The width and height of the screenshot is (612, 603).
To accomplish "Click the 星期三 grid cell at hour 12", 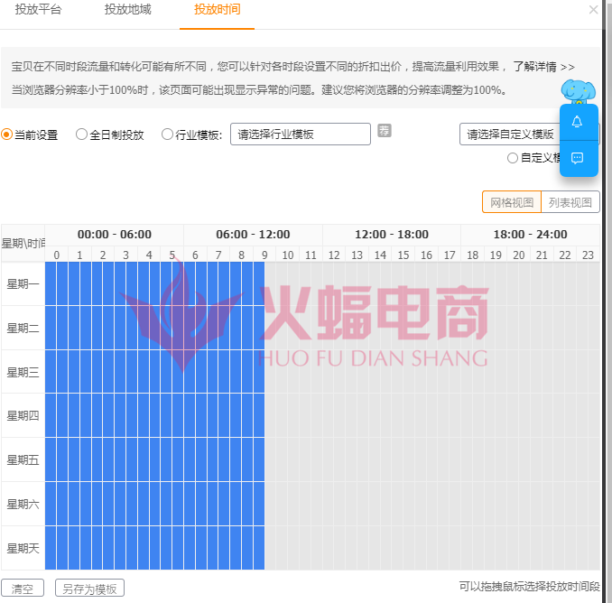I will pyautogui.click(x=334, y=372).
